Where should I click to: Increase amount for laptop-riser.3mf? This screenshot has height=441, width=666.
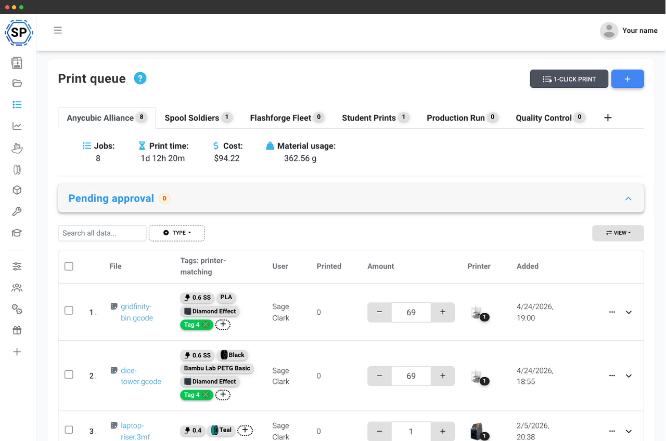(443, 431)
